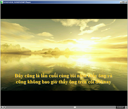Toggle the fullscreen icon beside the timer
The width and height of the screenshot is (128, 109).
tap(126, 107)
